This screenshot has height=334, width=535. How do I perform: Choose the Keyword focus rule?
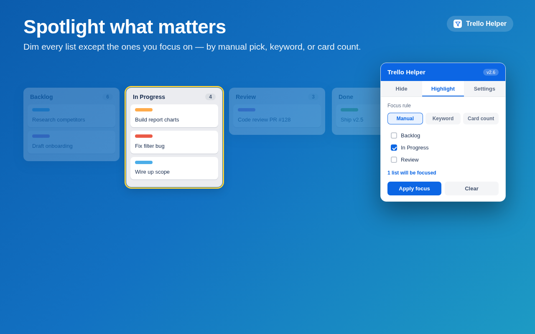443,119
